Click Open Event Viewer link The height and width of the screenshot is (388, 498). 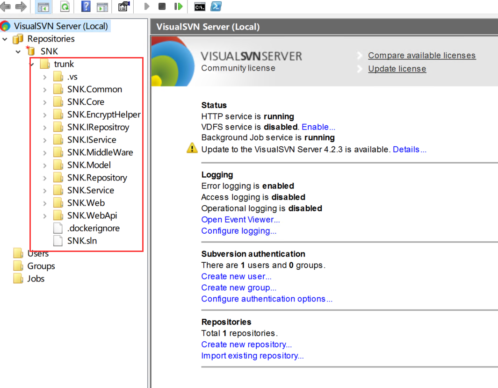point(240,219)
